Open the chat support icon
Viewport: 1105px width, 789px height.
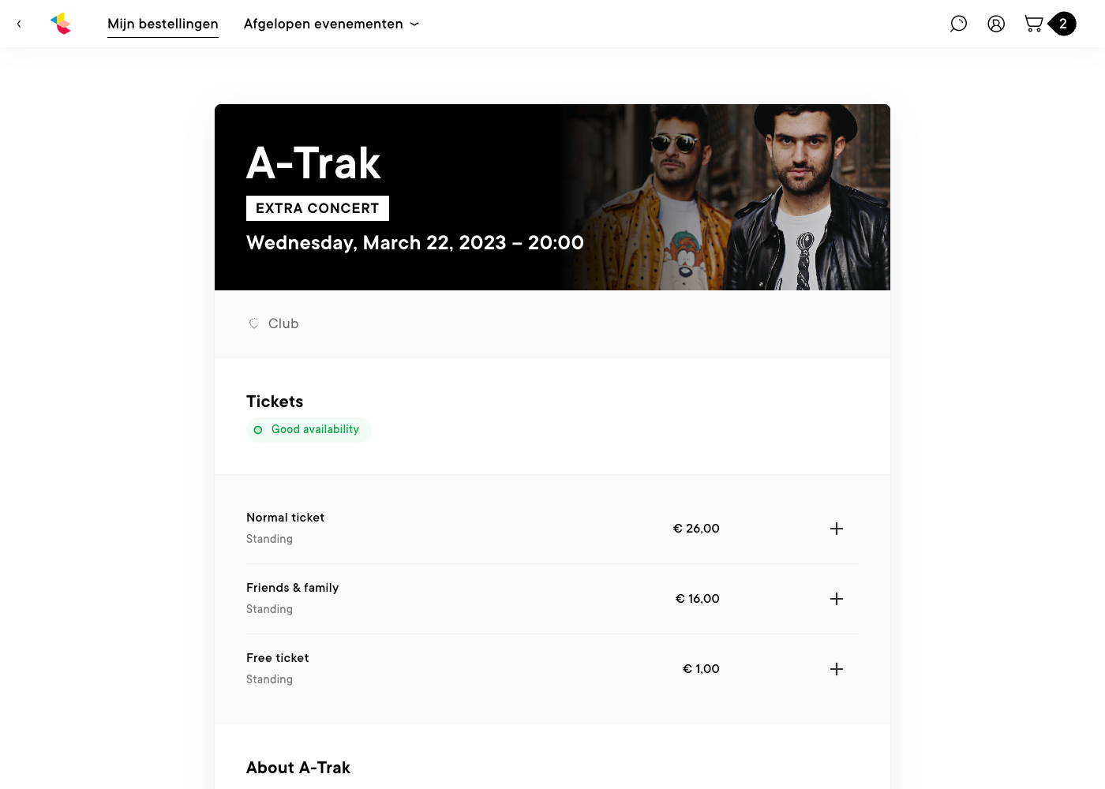coord(958,24)
